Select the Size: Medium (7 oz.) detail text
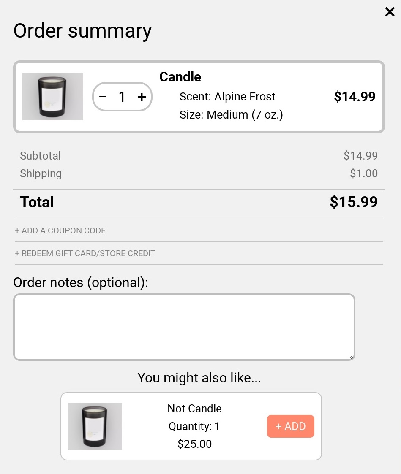Screen dimensions: 401x474 coord(231,115)
